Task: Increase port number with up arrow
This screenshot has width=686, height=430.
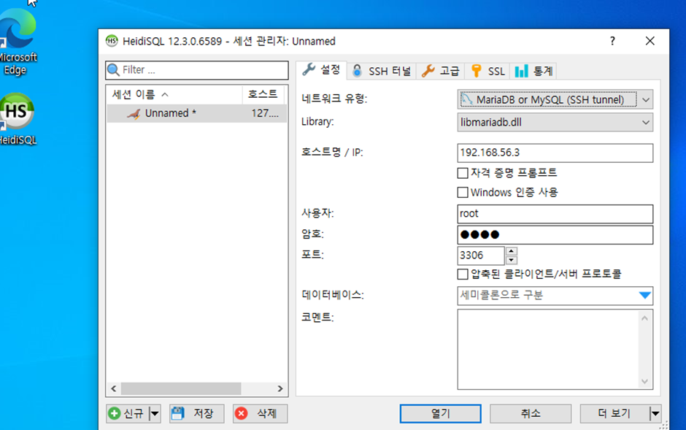Action: (512, 251)
